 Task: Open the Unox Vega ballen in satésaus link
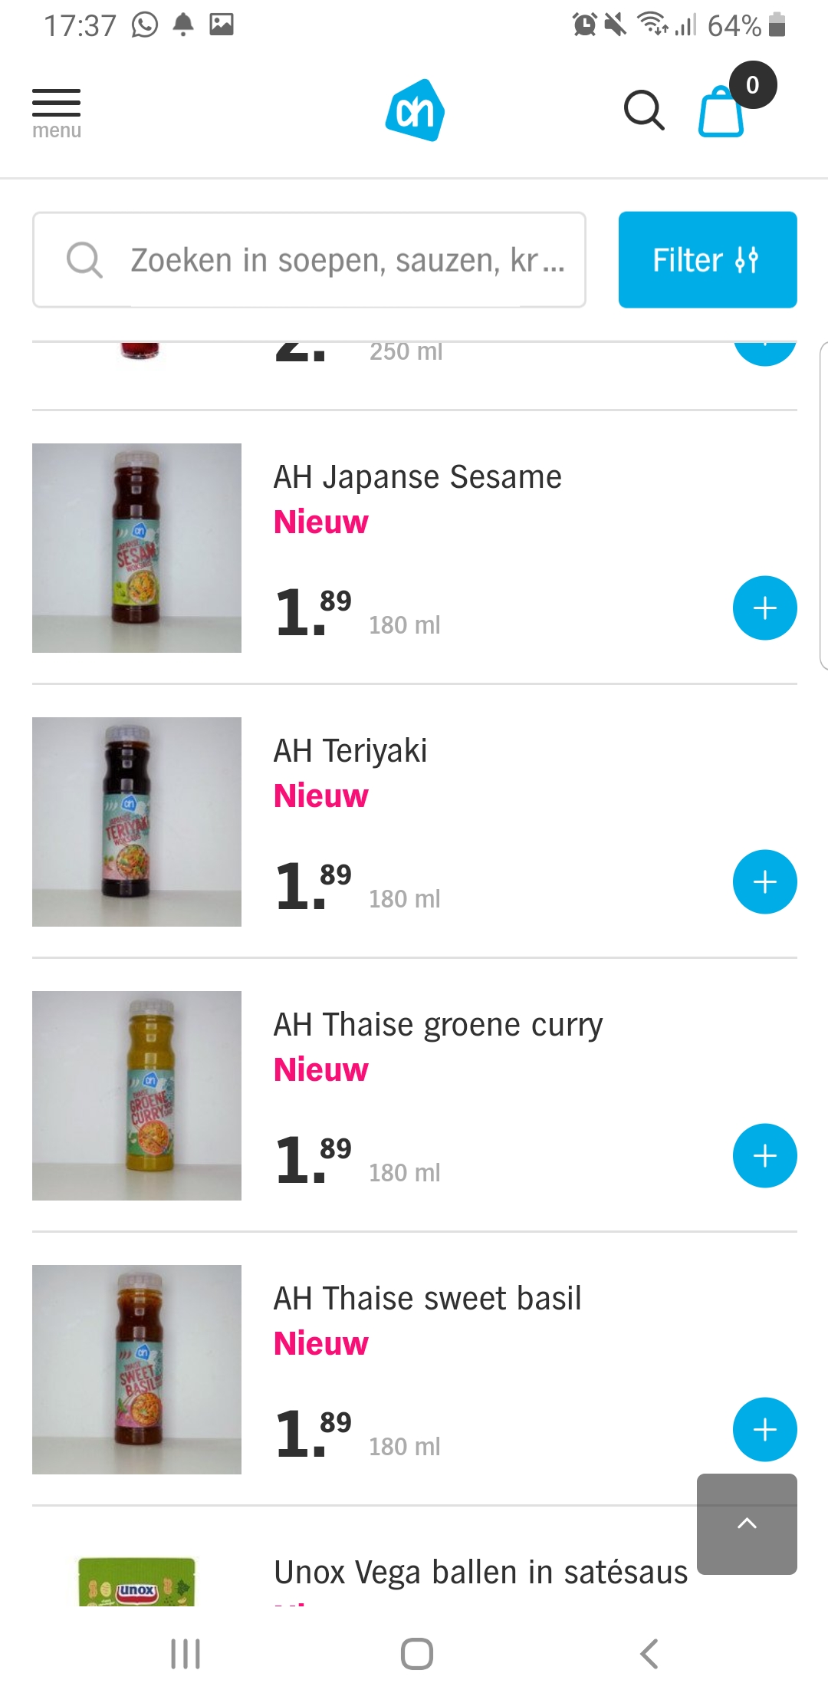(481, 1572)
